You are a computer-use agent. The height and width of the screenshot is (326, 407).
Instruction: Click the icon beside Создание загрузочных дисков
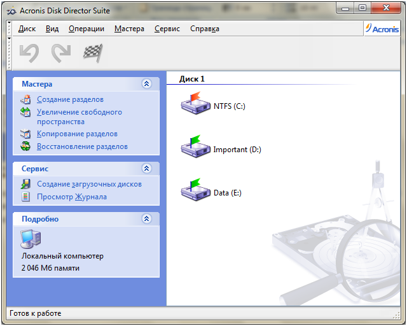tap(25, 184)
